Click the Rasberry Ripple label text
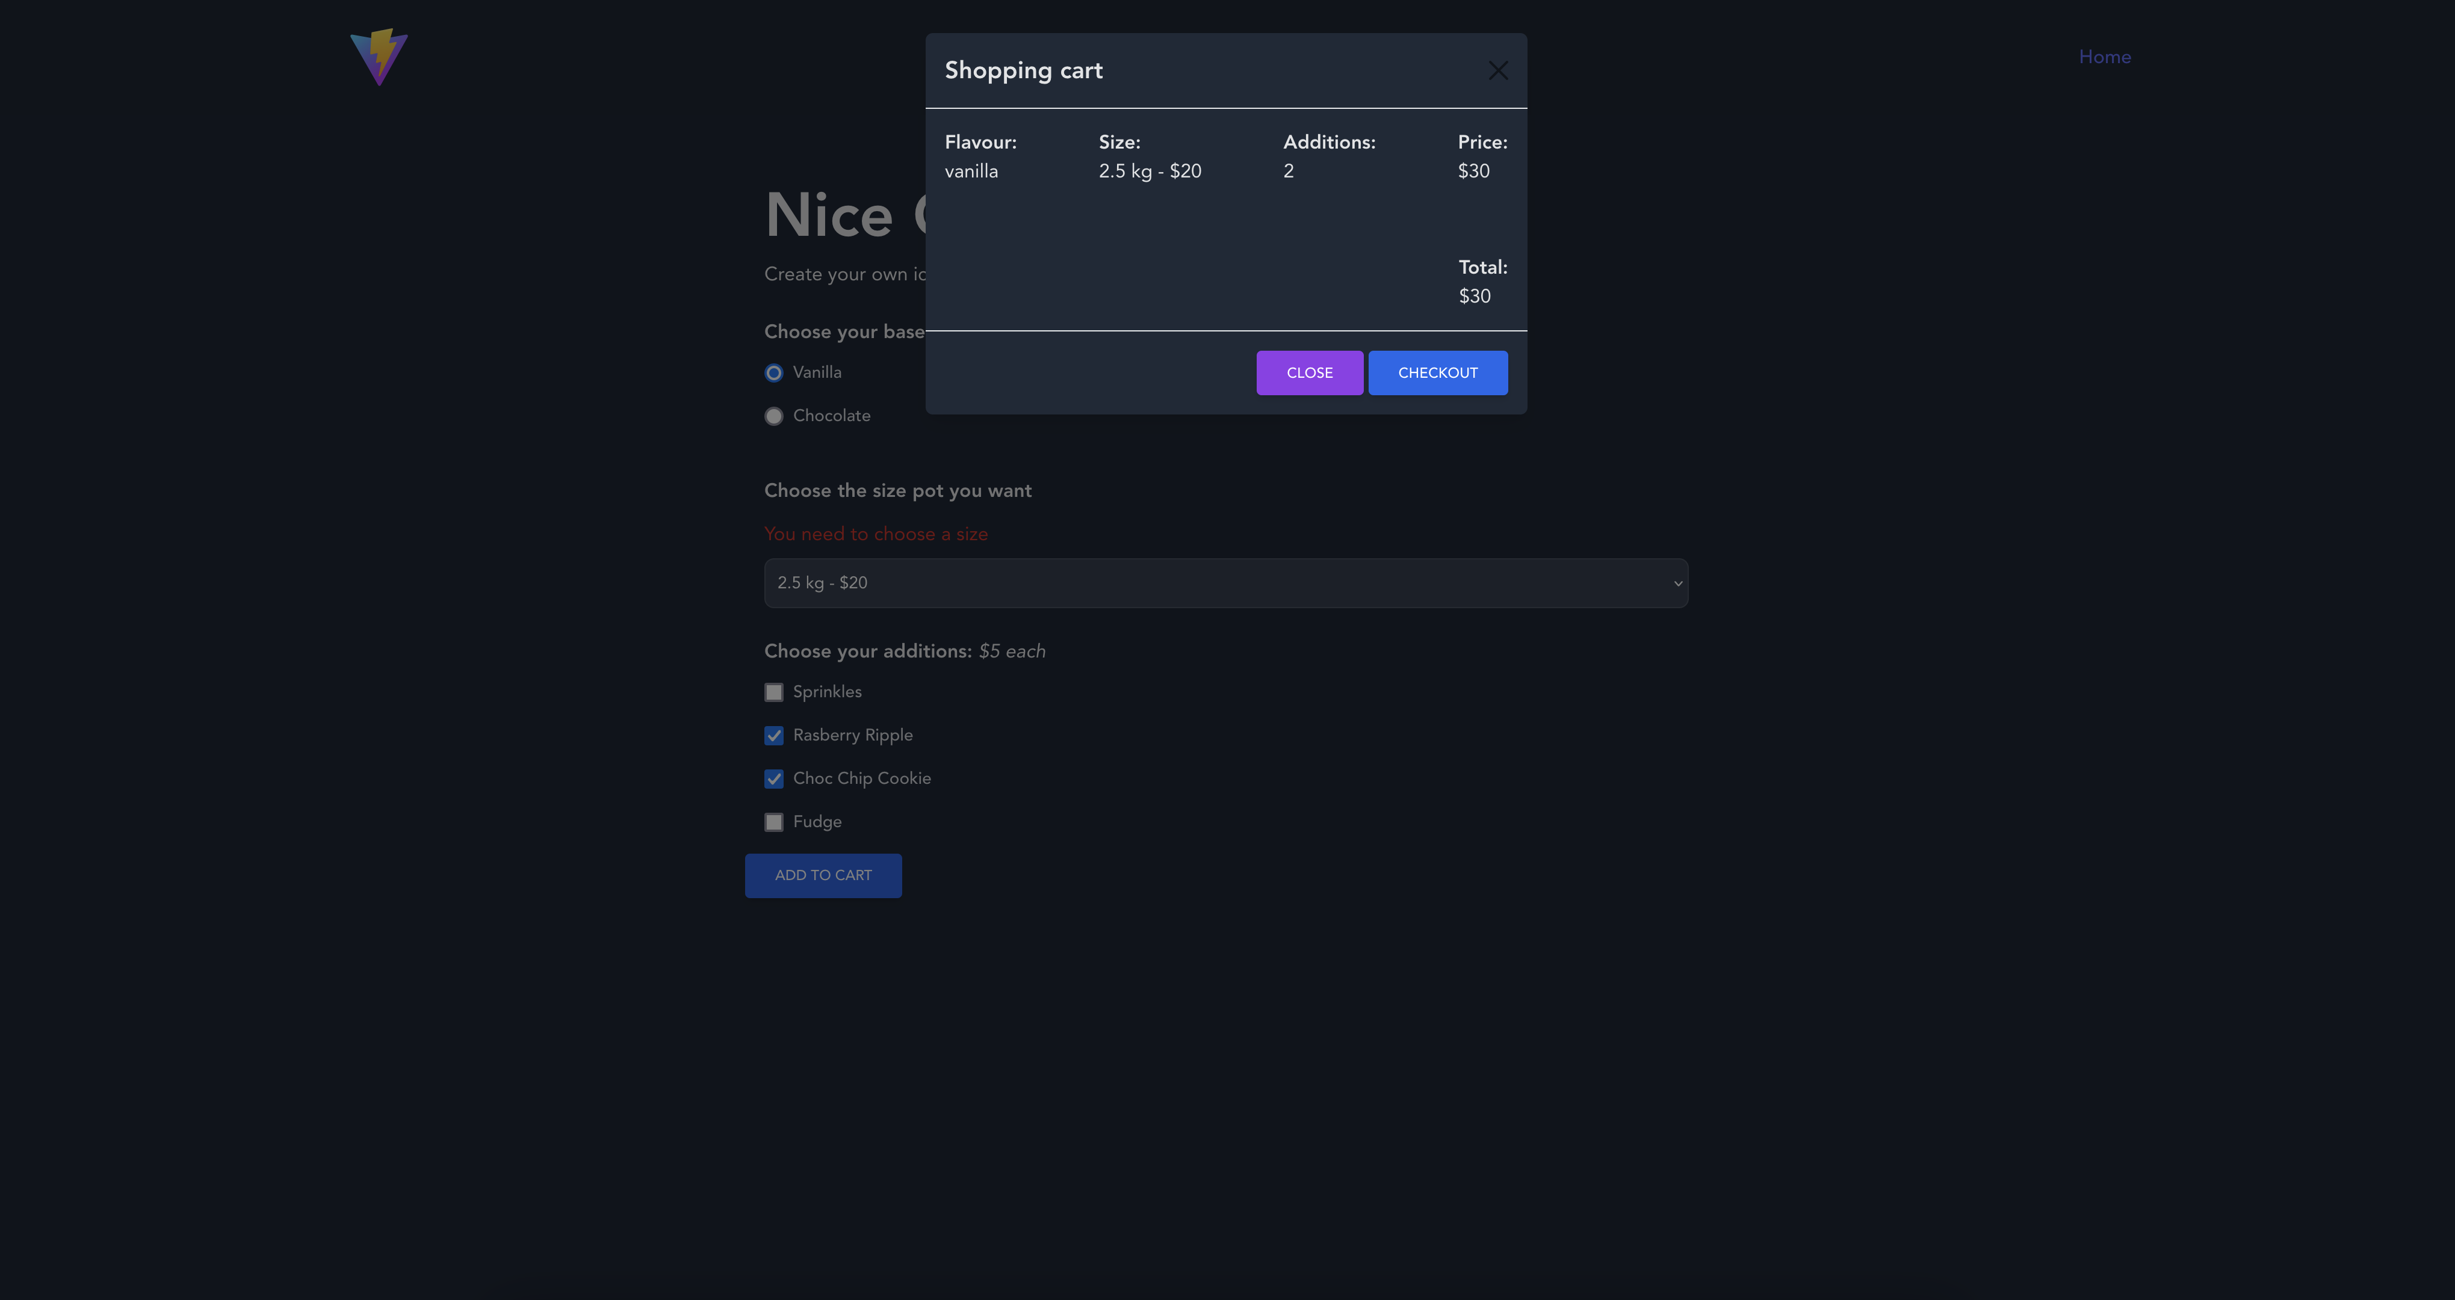 pyautogui.click(x=852, y=735)
